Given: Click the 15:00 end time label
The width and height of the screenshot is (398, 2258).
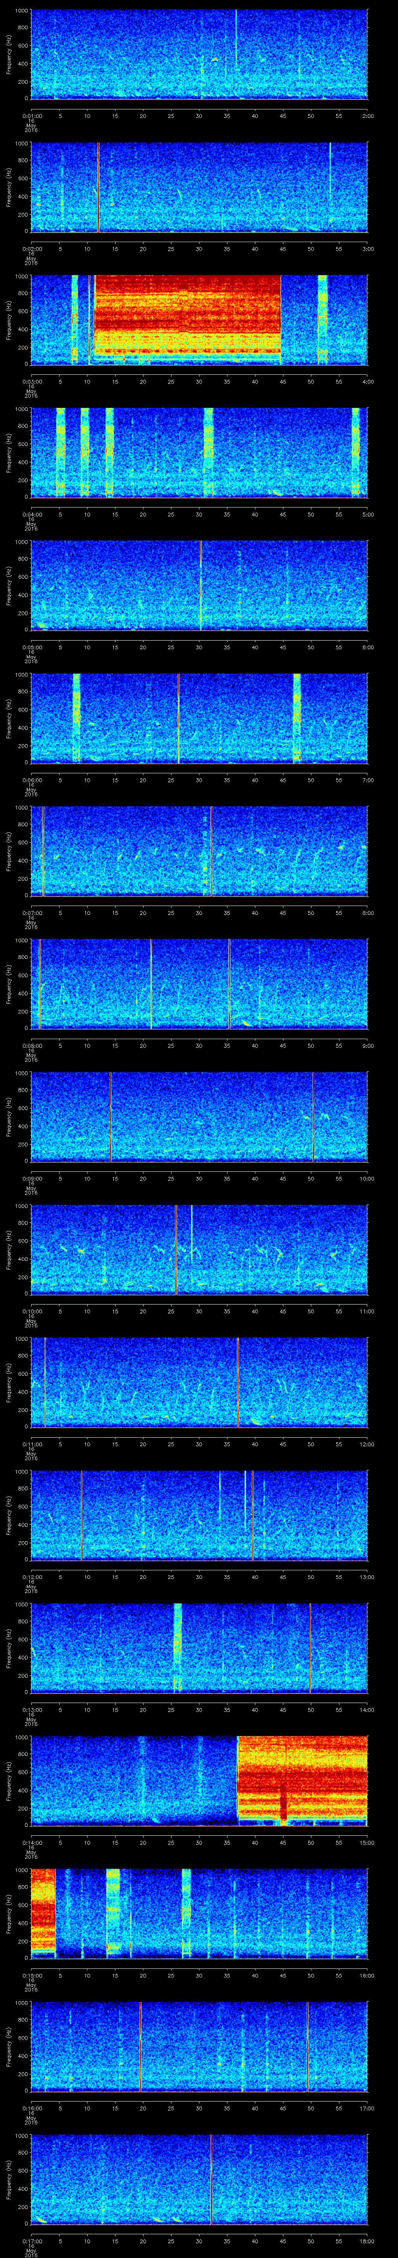Looking at the screenshot, I should [x=367, y=1842].
